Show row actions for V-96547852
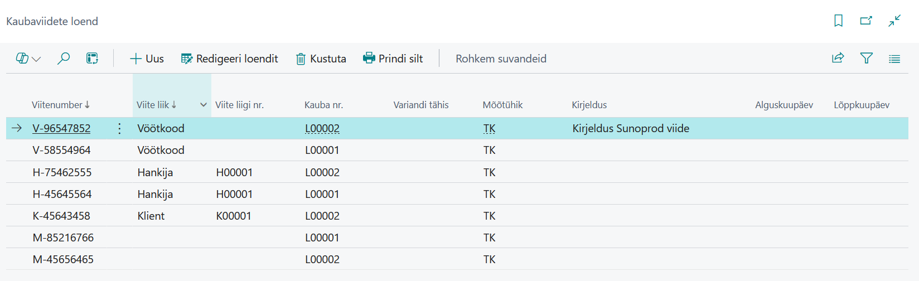 tap(119, 128)
